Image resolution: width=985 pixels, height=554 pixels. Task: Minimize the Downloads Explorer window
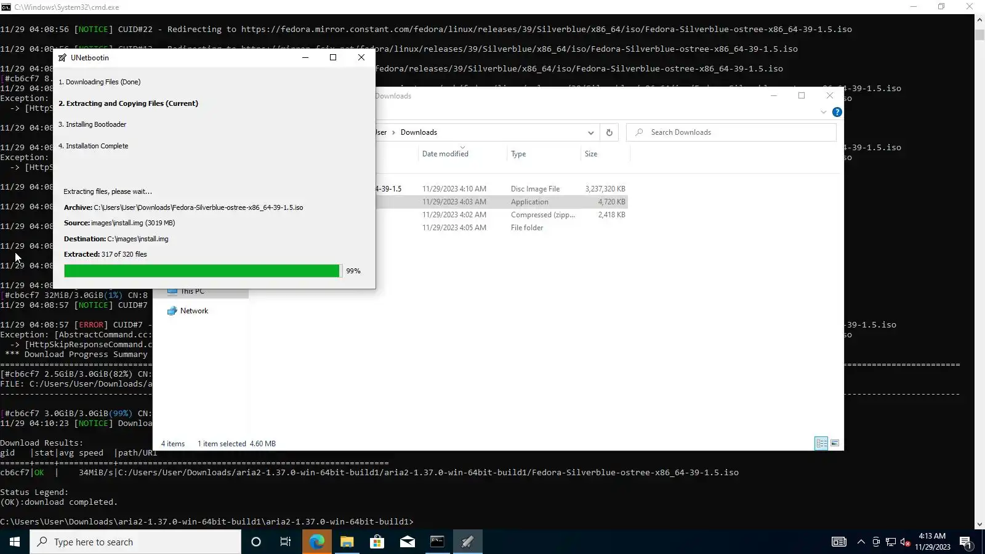click(x=774, y=95)
